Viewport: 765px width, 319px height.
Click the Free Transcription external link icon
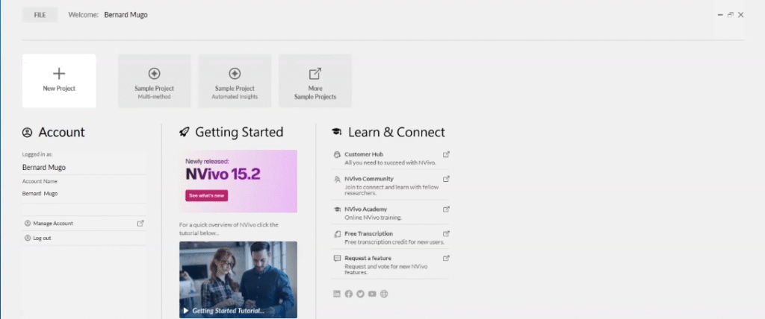point(446,233)
